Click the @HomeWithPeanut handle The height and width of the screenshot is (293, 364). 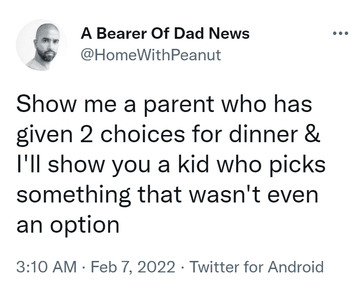pyautogui.click(x=151, y=56)
